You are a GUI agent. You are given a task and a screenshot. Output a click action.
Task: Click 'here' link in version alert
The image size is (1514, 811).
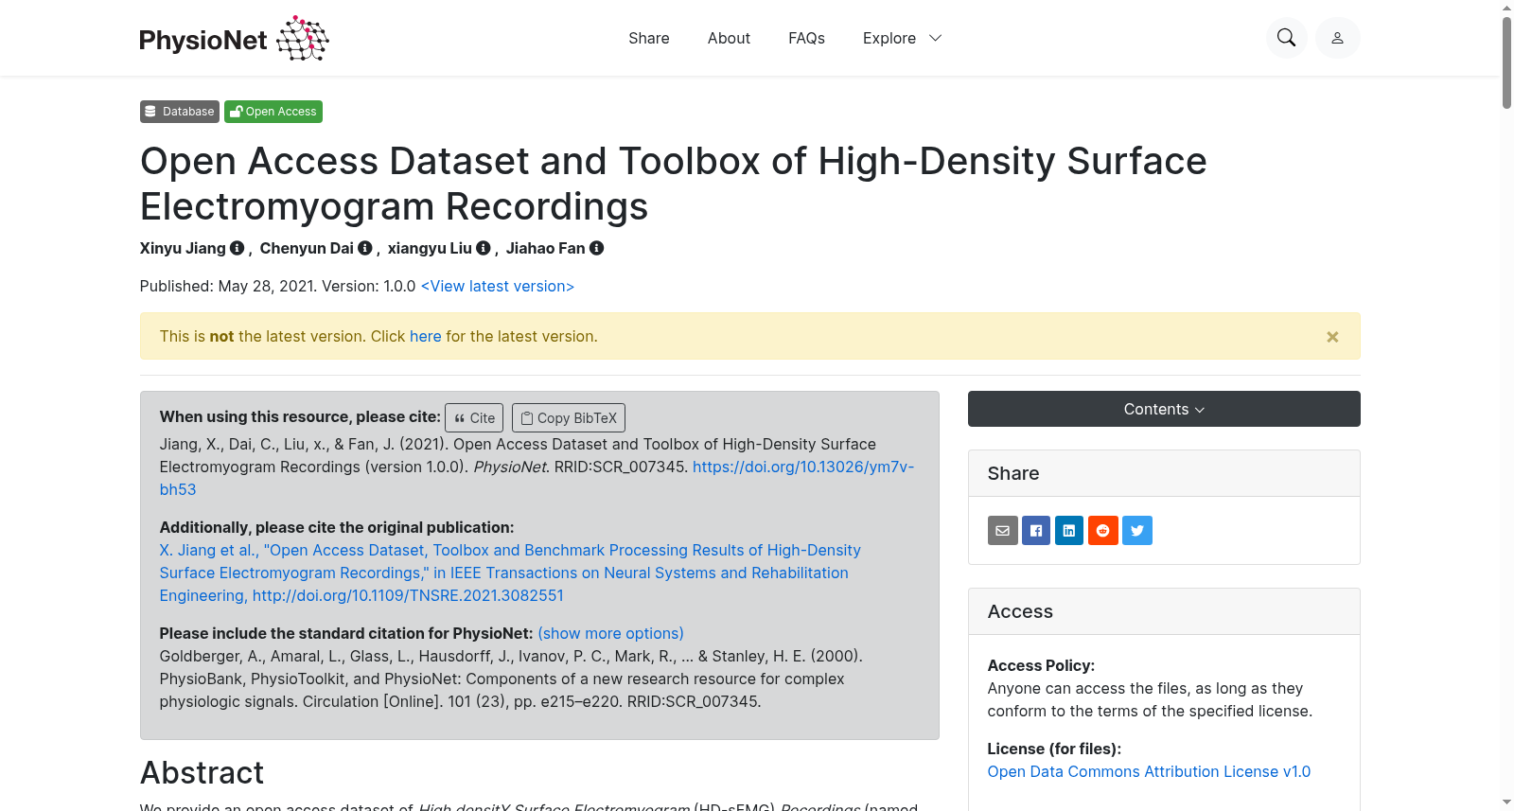pos(425,336)
